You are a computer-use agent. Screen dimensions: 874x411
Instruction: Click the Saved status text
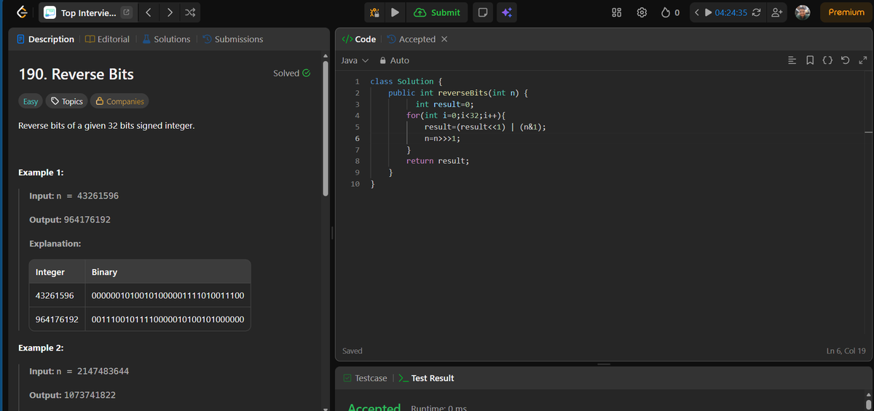tap(353, 351)
